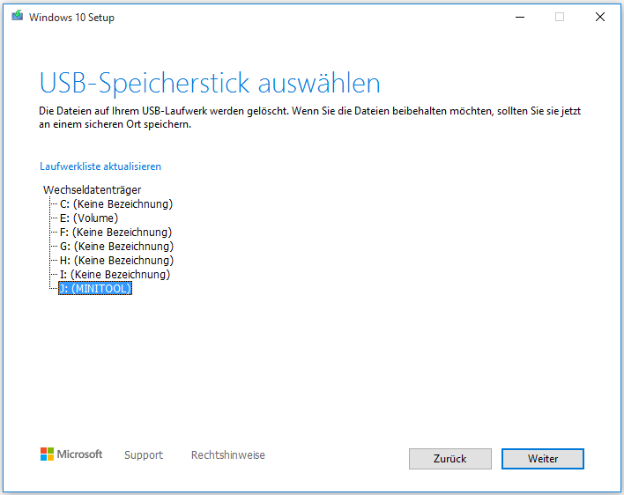The width and height of the screenshot is (624, 495).
Task: Click the Microsoft logo
Action: pos(71,454)
